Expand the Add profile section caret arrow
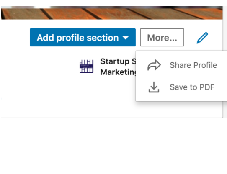Image resolution: width=227 pixels, height=174 pixels. (126, 38)
